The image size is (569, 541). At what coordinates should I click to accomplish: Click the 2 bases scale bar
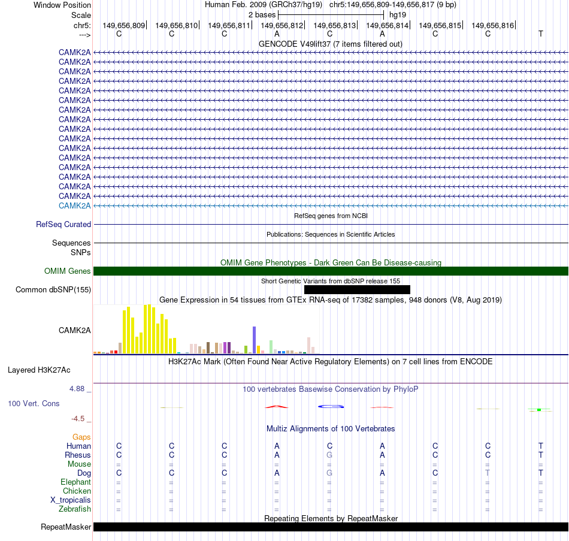pos(331,15)
